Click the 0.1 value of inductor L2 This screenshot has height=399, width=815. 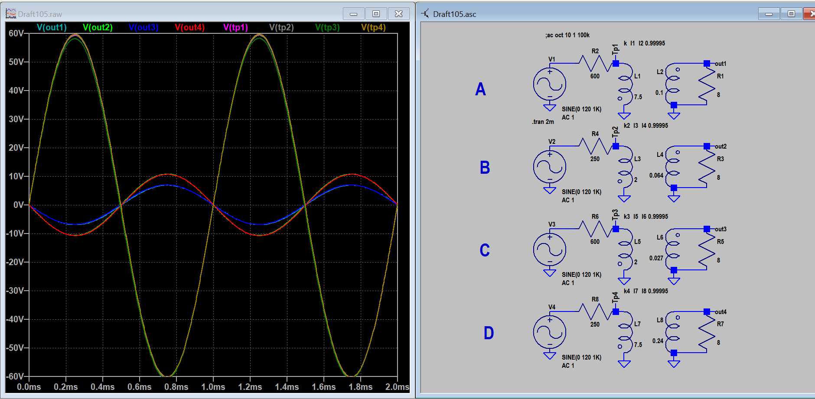(x=659, y=93)
